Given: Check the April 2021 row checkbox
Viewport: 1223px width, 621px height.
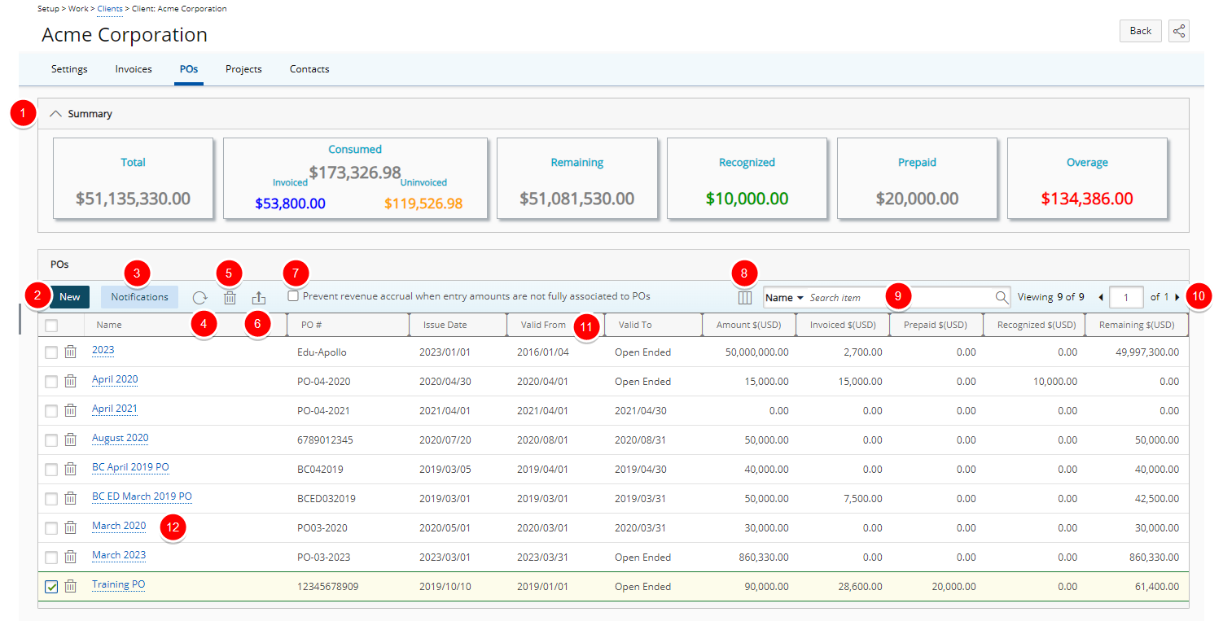Looking at the screenshot, I should click(51, 411).
